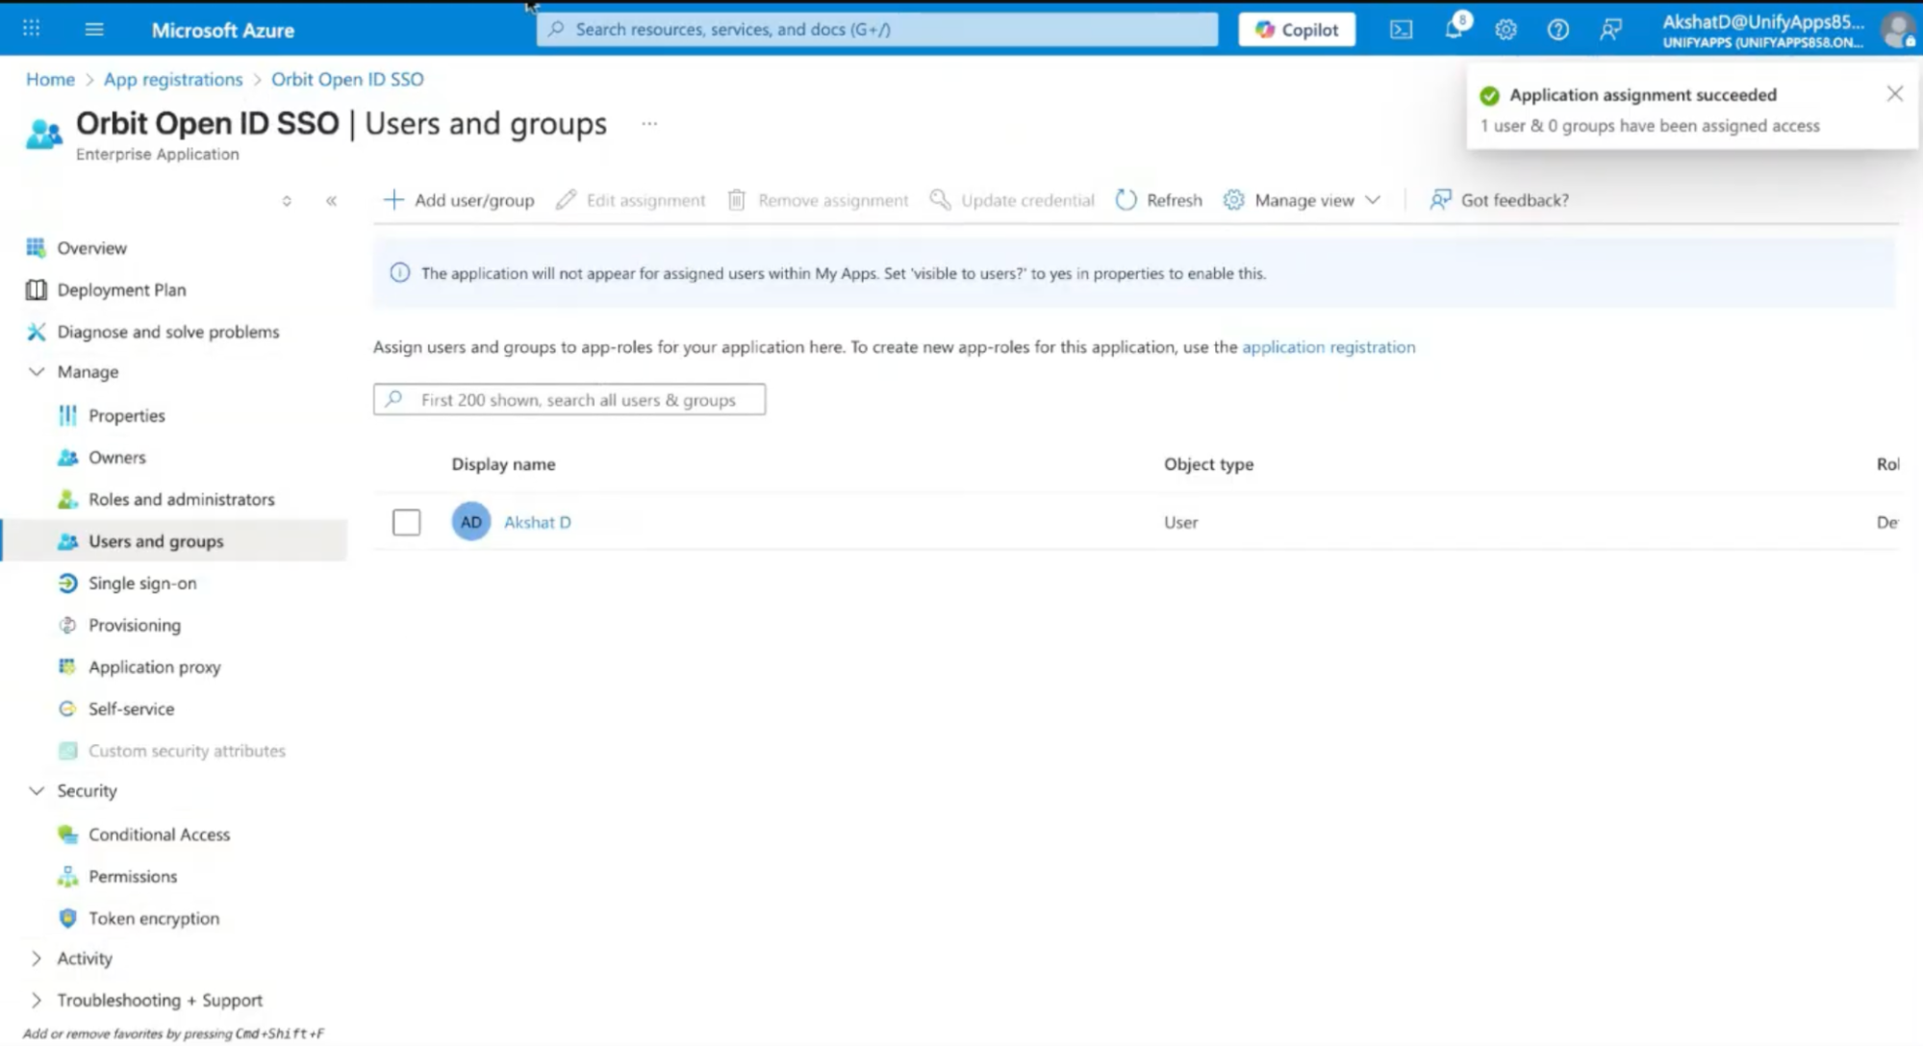The width and height of the screenshot is (1923, 1047).
Task: Select the Akshat D row checkbox
Action: point(406,522)
